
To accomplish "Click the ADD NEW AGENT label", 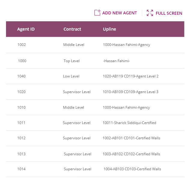I will point(120,13).
